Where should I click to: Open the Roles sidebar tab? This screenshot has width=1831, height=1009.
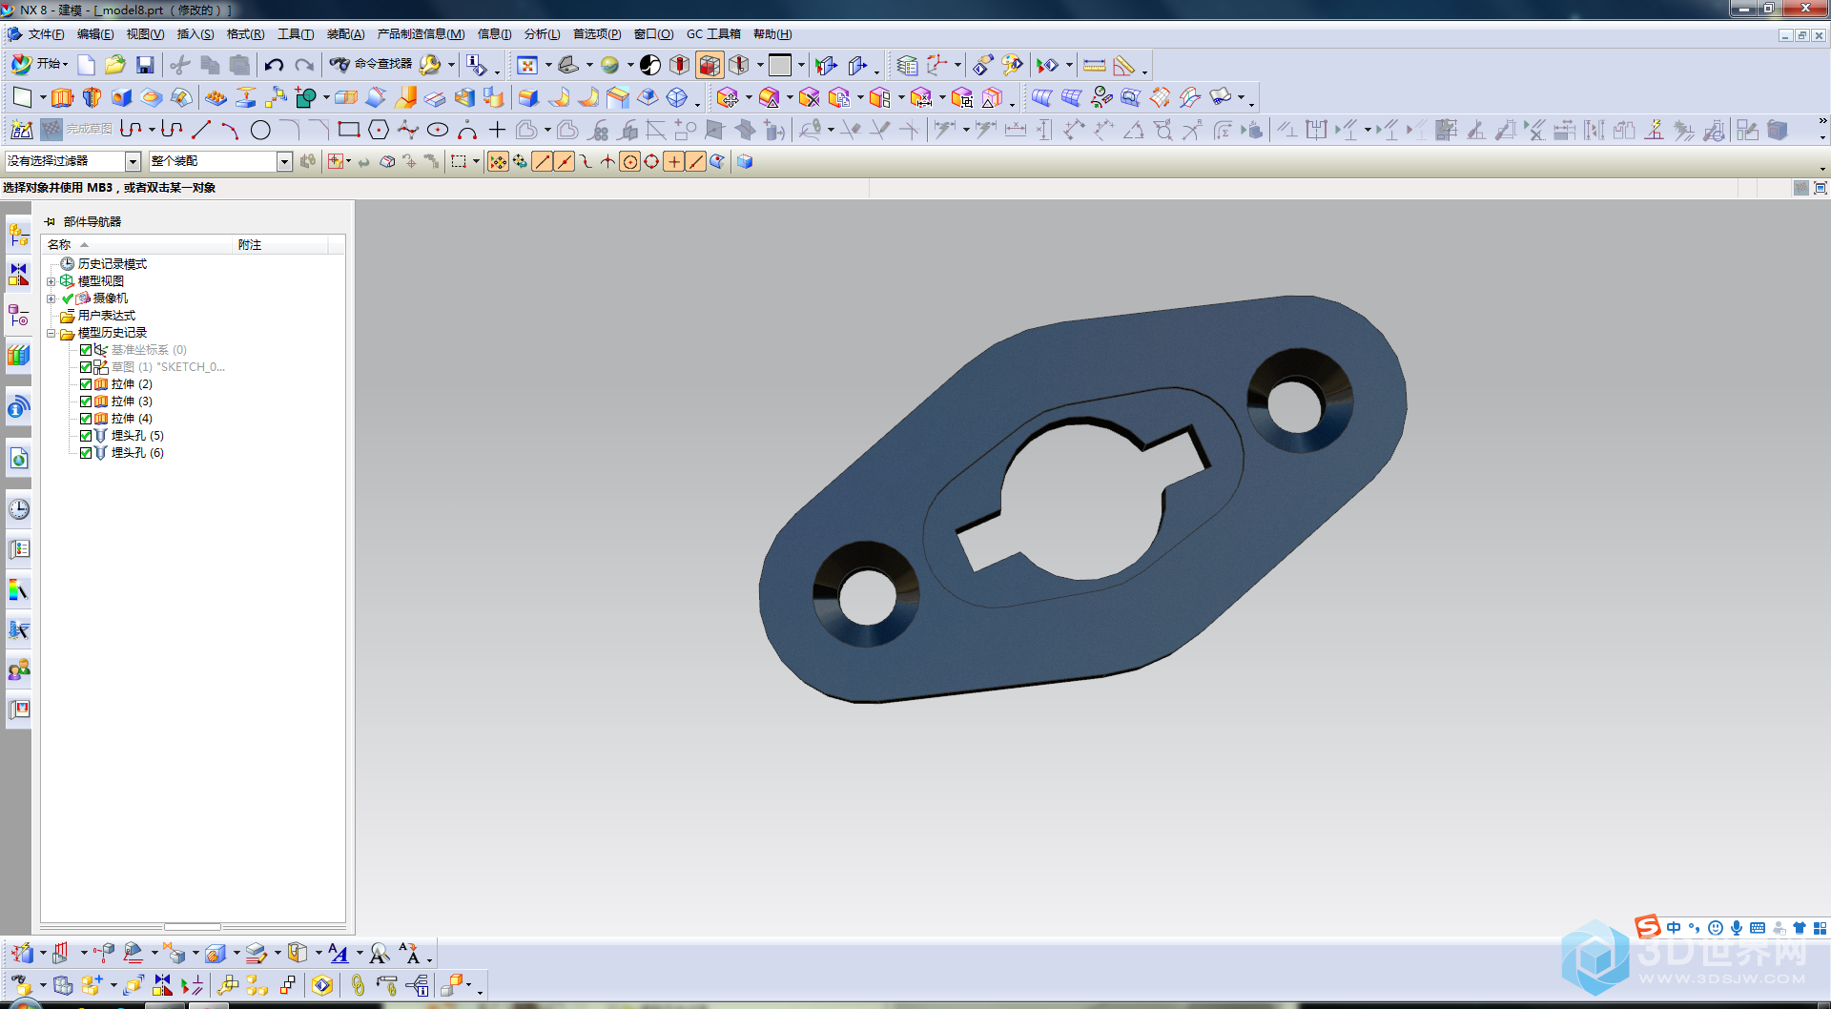click(18, 669)
